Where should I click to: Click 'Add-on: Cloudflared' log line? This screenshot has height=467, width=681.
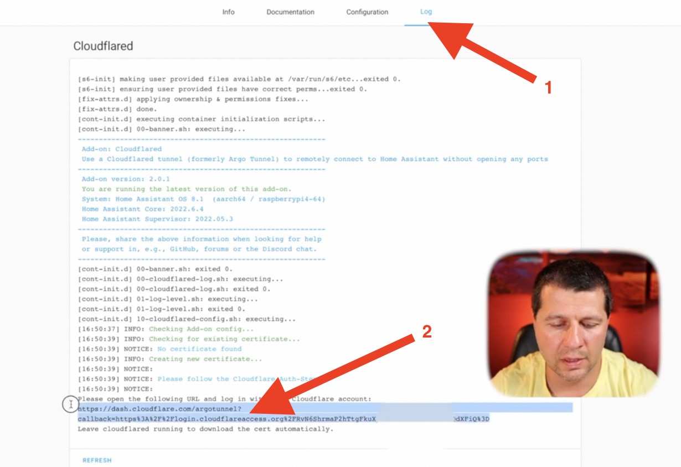122,149
